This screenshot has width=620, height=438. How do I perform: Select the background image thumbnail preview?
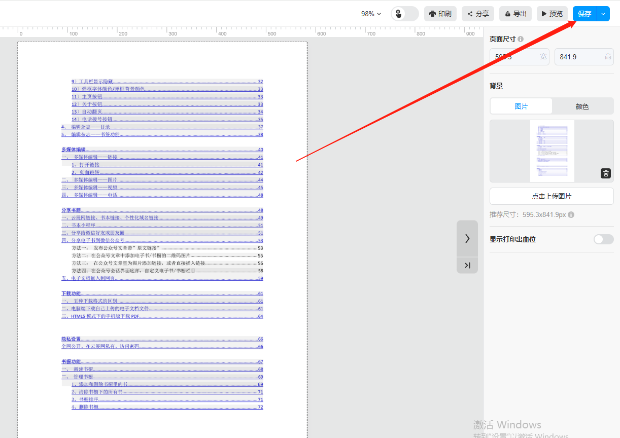click(552, 151)
